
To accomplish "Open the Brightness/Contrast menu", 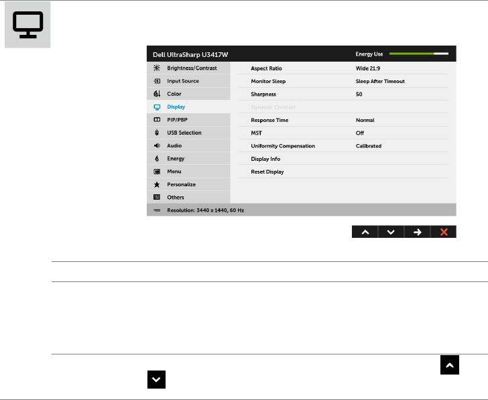I will pyautogui.click(x=188, y=68).
